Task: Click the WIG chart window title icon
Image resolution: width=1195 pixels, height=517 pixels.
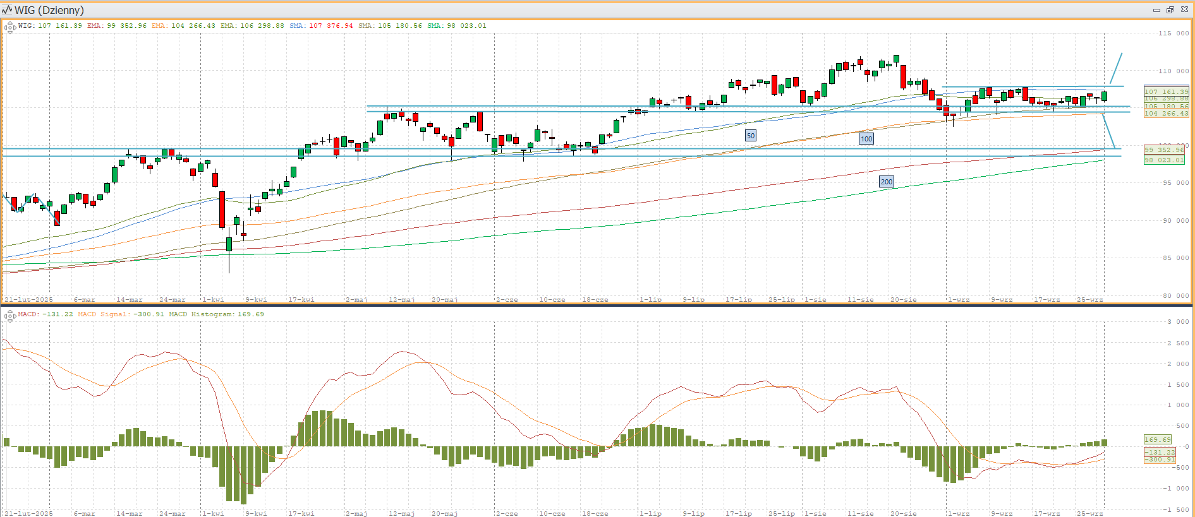Action: (x=7, y=10)
